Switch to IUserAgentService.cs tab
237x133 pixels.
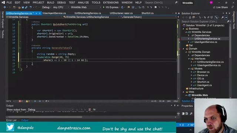pyautogui.click(x=54, y=13)
